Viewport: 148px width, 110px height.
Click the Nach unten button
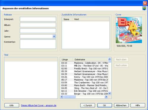(x=121, y=65)
